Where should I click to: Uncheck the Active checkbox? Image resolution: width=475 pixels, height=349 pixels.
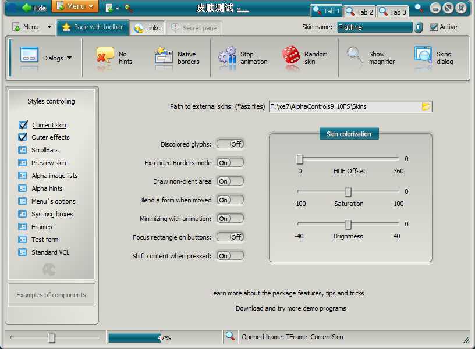434,27
